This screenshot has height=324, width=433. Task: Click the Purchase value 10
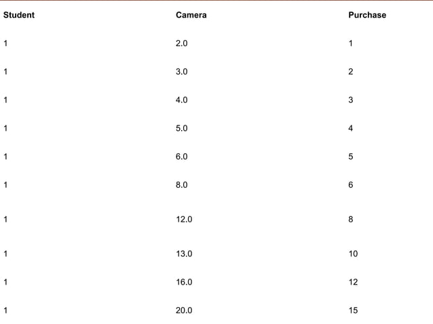353,254
